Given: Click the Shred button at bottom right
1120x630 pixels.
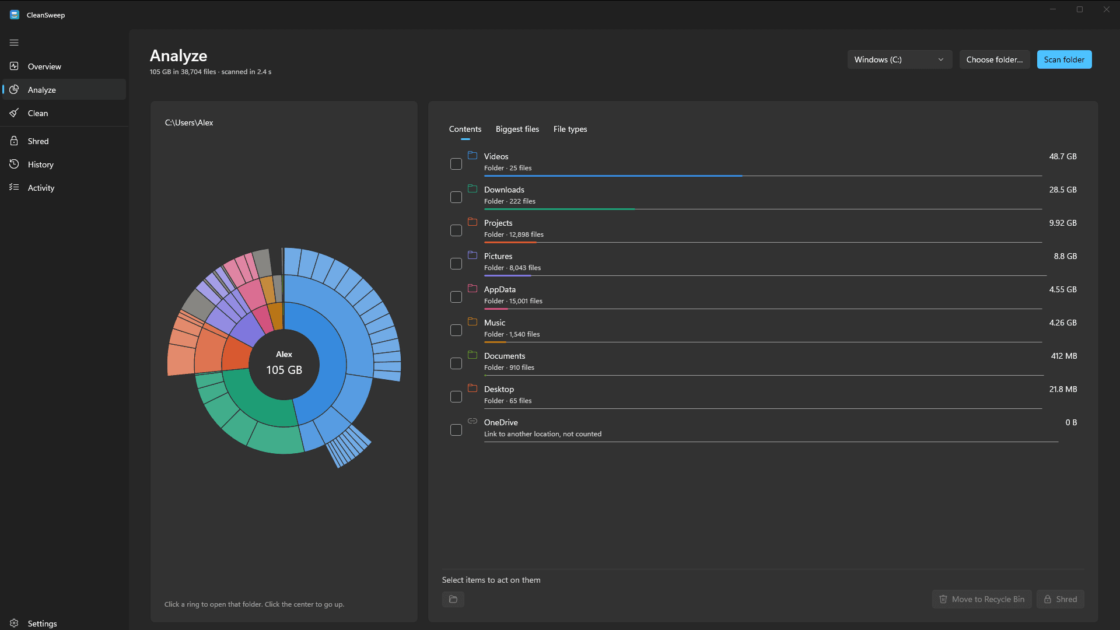Looking at the screenshot, I should point(1060,599).
